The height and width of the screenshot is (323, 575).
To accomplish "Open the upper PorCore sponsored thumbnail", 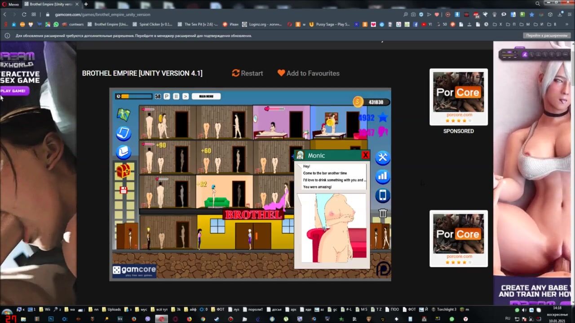I will pos(459,92).
